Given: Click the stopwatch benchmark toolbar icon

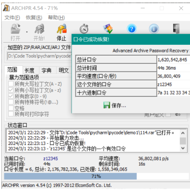Looking at the screenshot, I should [84, 29].
